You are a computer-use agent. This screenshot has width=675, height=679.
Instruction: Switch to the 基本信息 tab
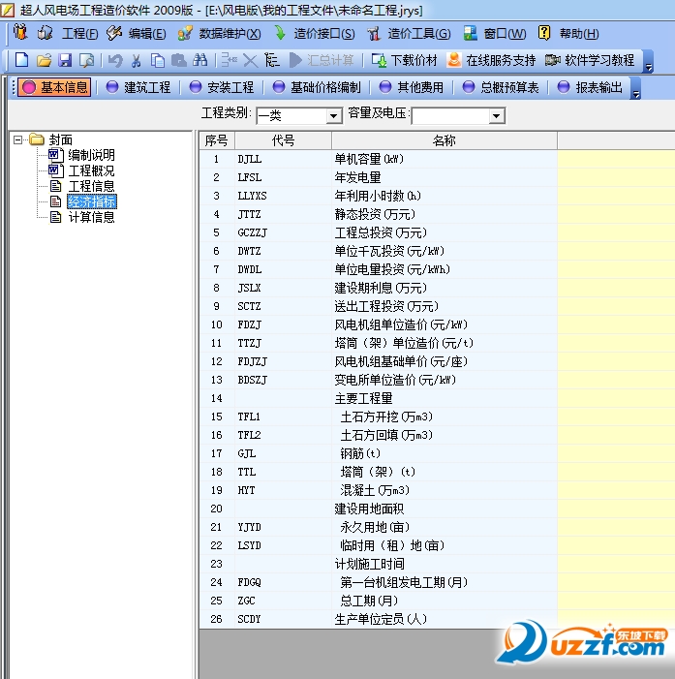pyautogui.click(x=54, y=87)
